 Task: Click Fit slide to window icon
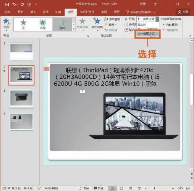(x=188, y=188)
